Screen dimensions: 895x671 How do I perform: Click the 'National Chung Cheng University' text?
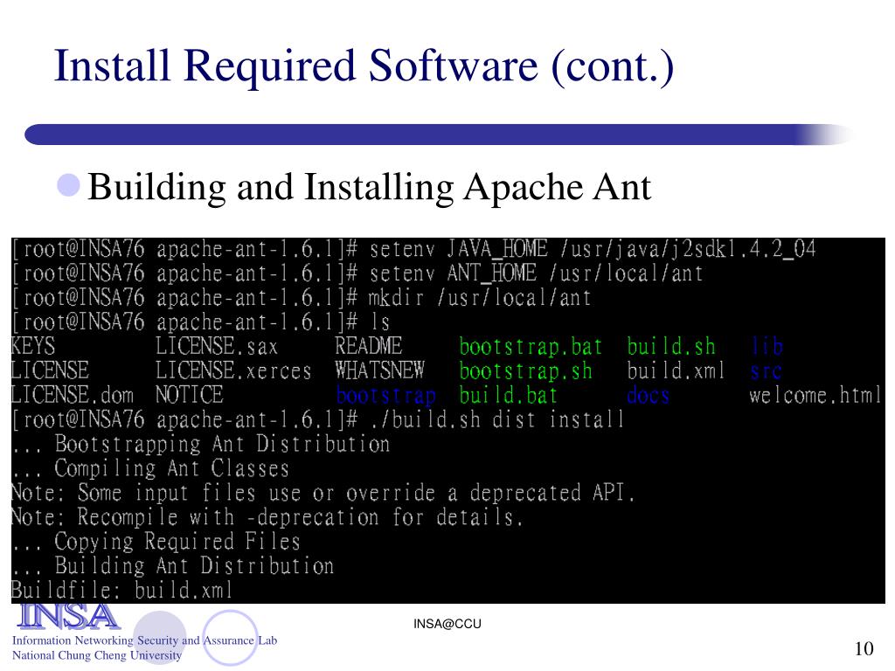coord(97,655)
